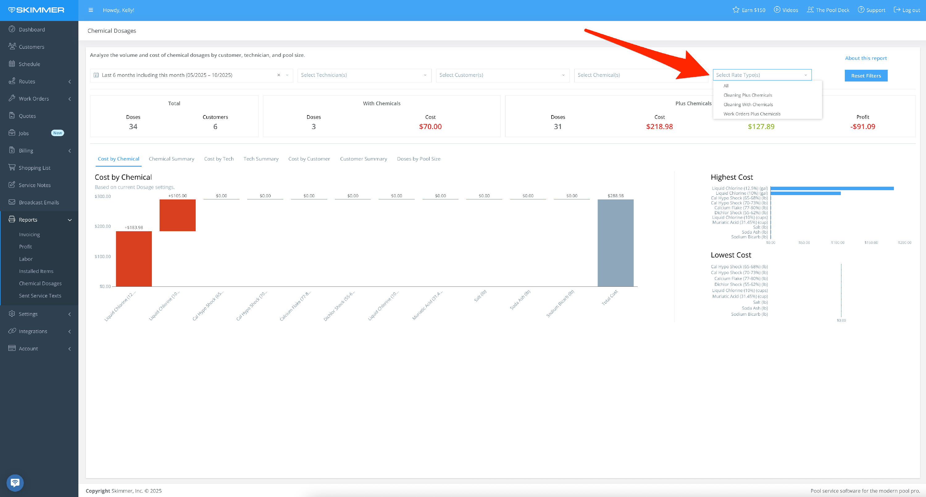Open the Select Technician(s) dropdown
Screen dimensions: 926x497
pos(364,75)
